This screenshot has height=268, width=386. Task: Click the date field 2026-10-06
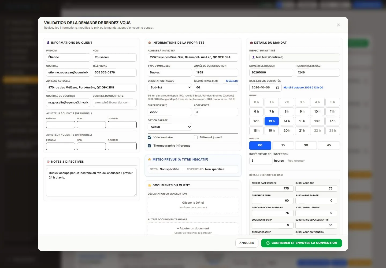click(x=265, y=88)
